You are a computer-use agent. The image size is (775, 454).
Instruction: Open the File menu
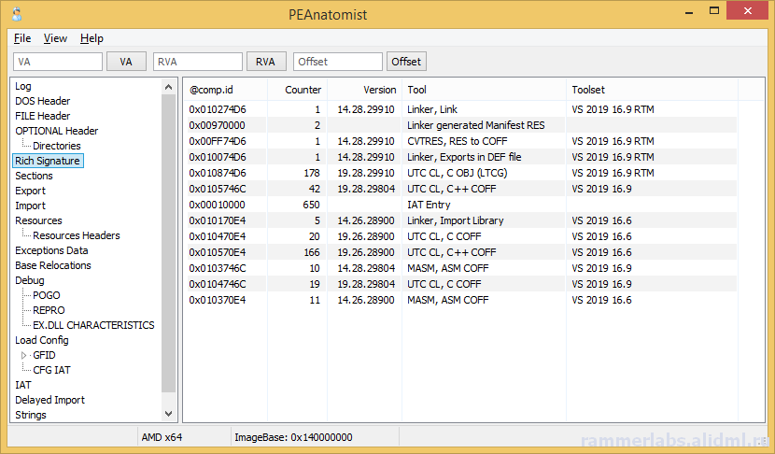click(x=22, y=38)
